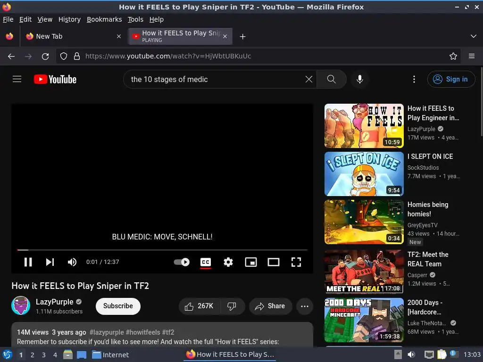
Task: Search with voice microphone button
Action: [360, 79]
